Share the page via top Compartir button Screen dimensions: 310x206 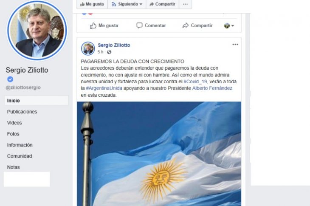[x=162, y=4]
